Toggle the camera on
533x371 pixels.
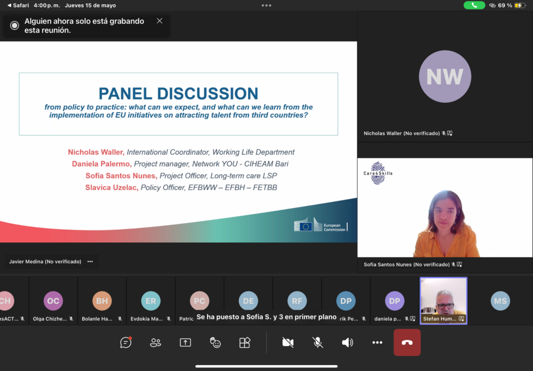pyautogui.click(x=287, y=342)
